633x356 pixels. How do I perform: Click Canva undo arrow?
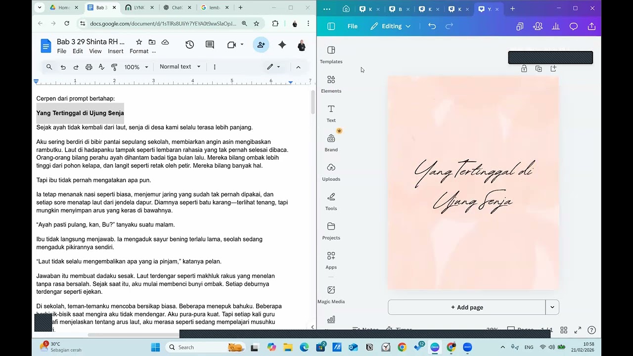(432, 26)
